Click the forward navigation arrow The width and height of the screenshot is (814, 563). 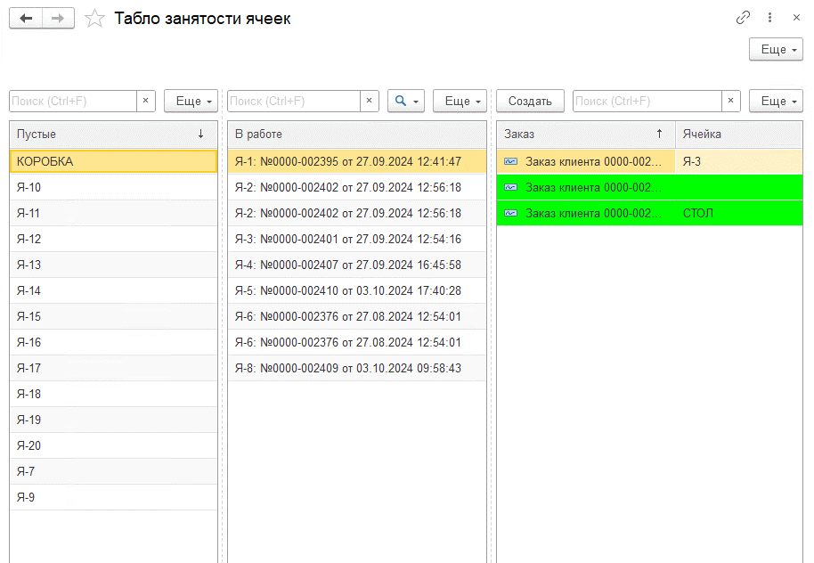pos(58,19)
